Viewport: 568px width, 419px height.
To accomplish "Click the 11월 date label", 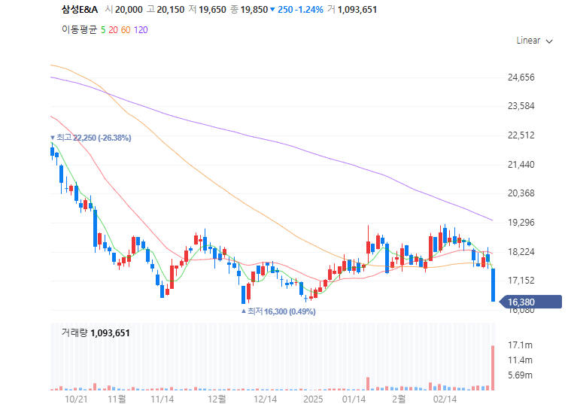I will pos(117,399).
